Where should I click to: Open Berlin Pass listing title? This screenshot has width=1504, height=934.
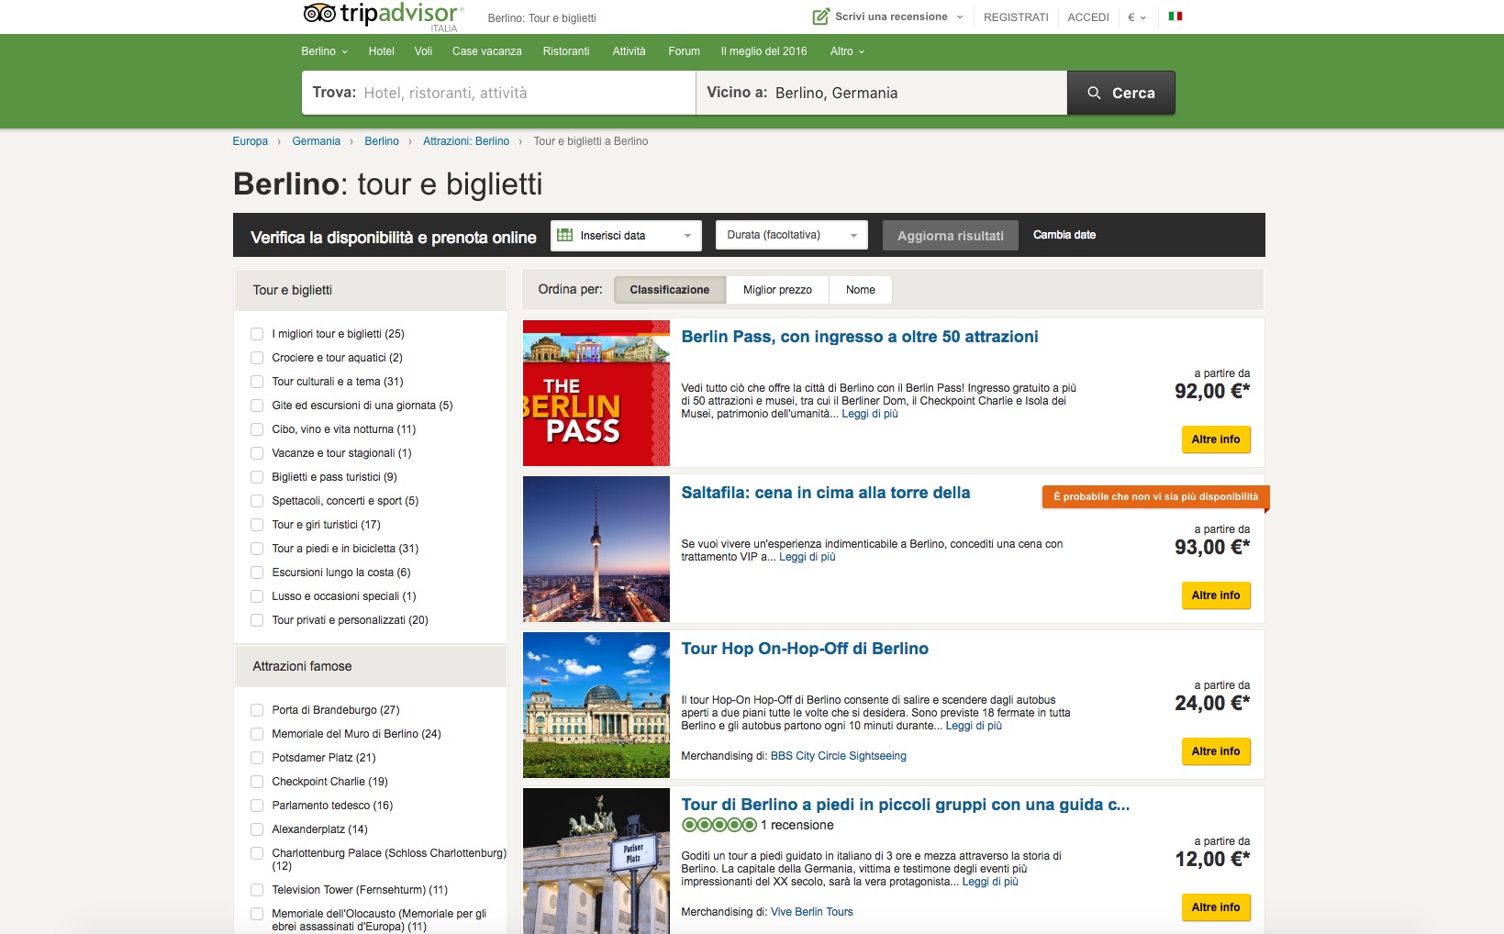point(860,337)
